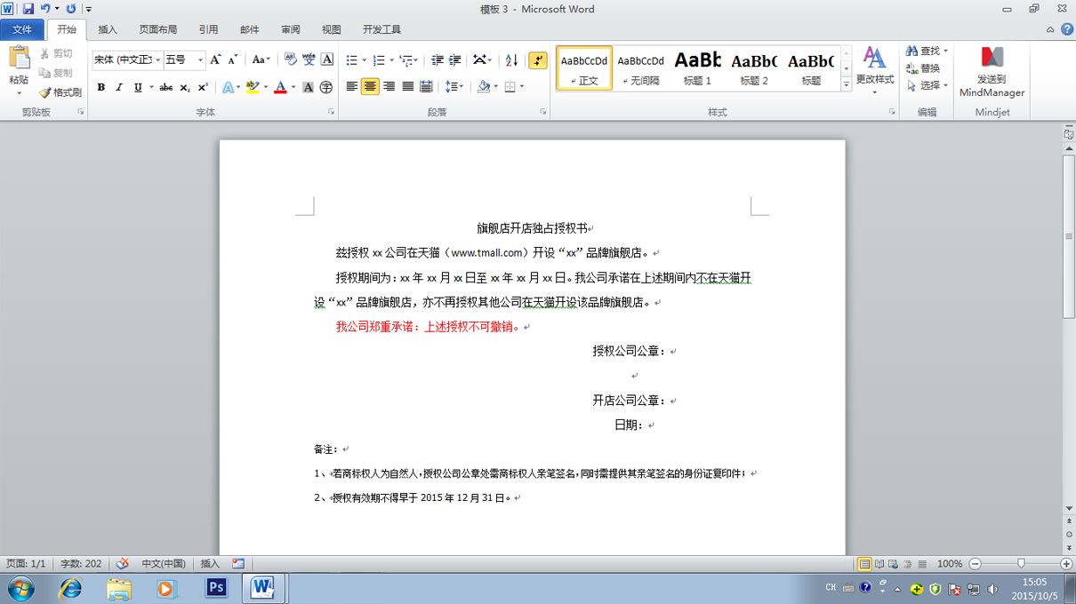Apply strikethrough using the abc icon
1076x604 pixels.
165,87
